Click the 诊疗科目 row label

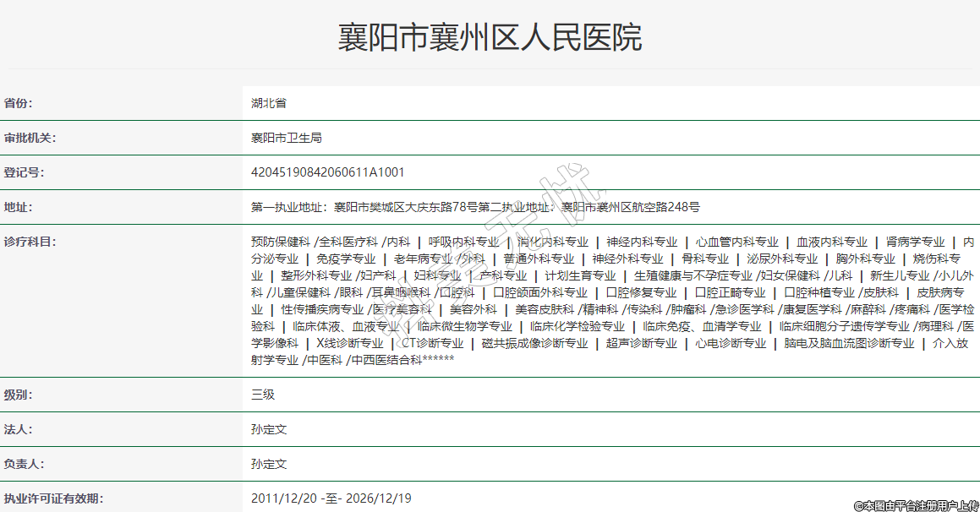(30, 242)
